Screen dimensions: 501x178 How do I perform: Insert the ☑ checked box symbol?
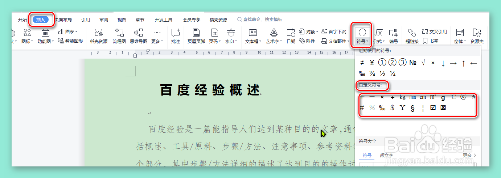point(433,108)
